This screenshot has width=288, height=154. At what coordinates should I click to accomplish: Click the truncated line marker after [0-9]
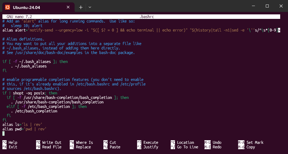pos(279,30)
